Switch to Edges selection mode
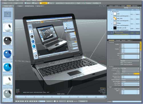The height and width of the screenshot is (104, 143). click(x=35, y=3)
